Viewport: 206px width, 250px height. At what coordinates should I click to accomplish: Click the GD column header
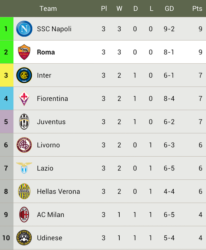tap(169, 9)
